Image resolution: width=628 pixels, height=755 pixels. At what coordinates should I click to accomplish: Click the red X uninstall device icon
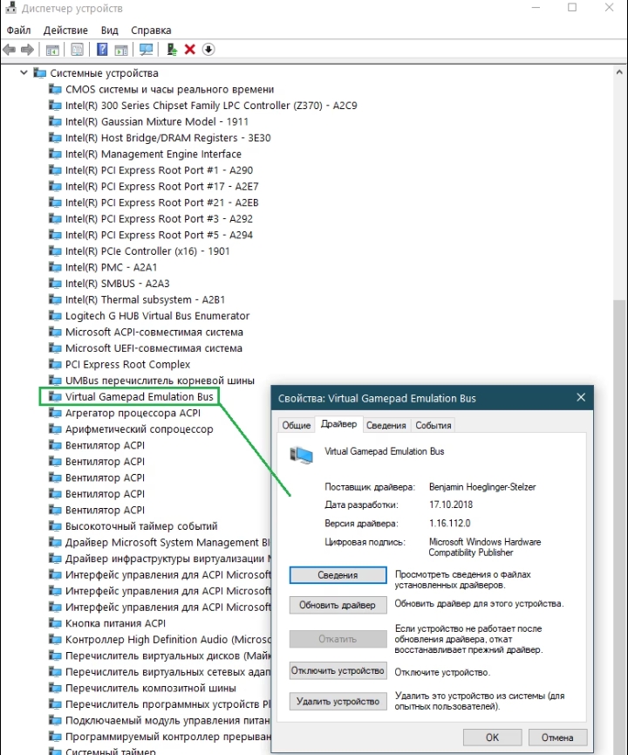point(189,50)
